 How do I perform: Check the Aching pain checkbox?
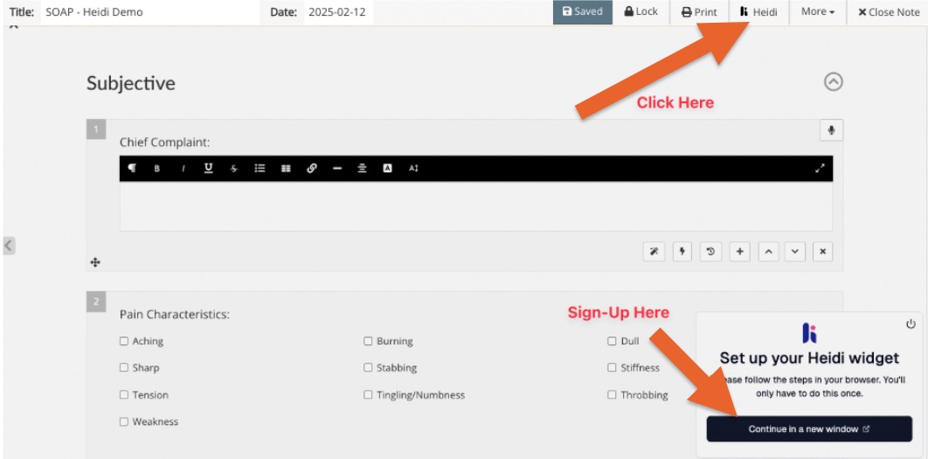[124, 341]
